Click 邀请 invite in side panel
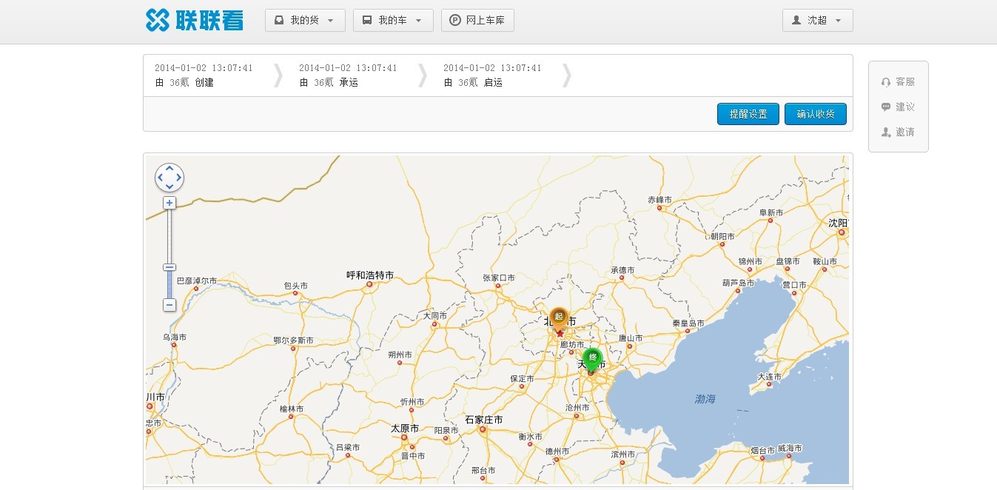This screenshot has width=997, height=490. tap(898, 132)
